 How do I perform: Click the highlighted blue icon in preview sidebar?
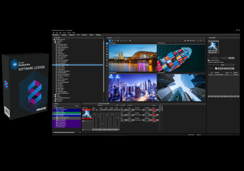(107, 44)
